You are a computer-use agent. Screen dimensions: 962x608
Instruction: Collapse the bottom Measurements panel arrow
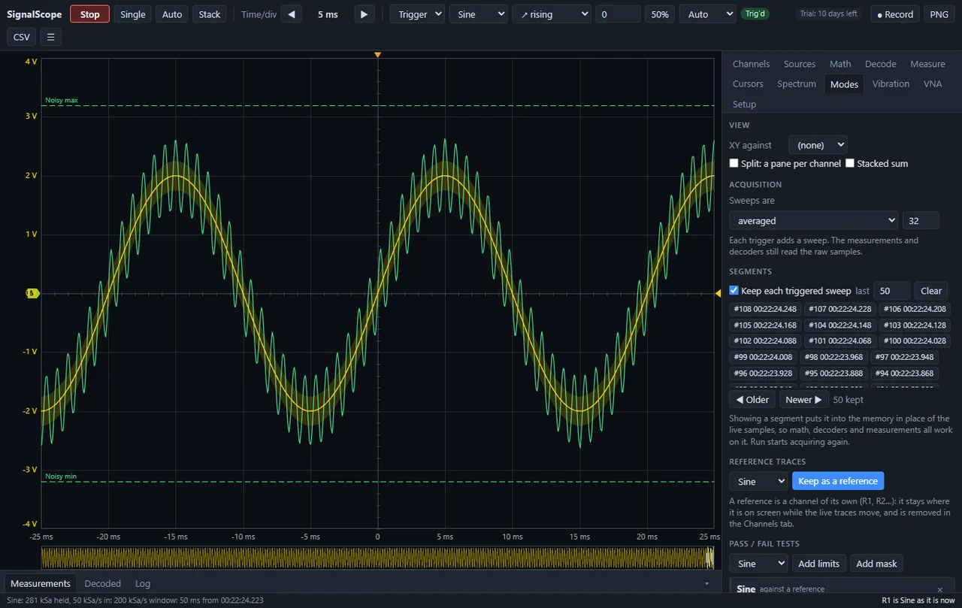(706, 583)
